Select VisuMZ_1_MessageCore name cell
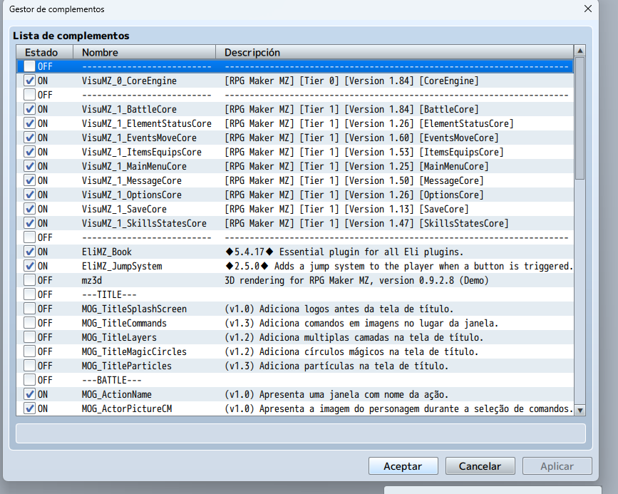 pyautogui.click(x=132, y=180)
